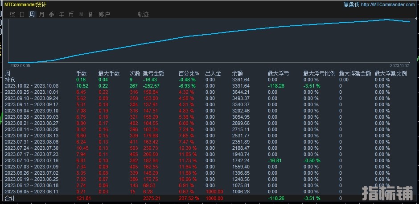
Task: Select the 2023.08.28 ~ 2023.09.03 week row
Action: pos(32,117)
